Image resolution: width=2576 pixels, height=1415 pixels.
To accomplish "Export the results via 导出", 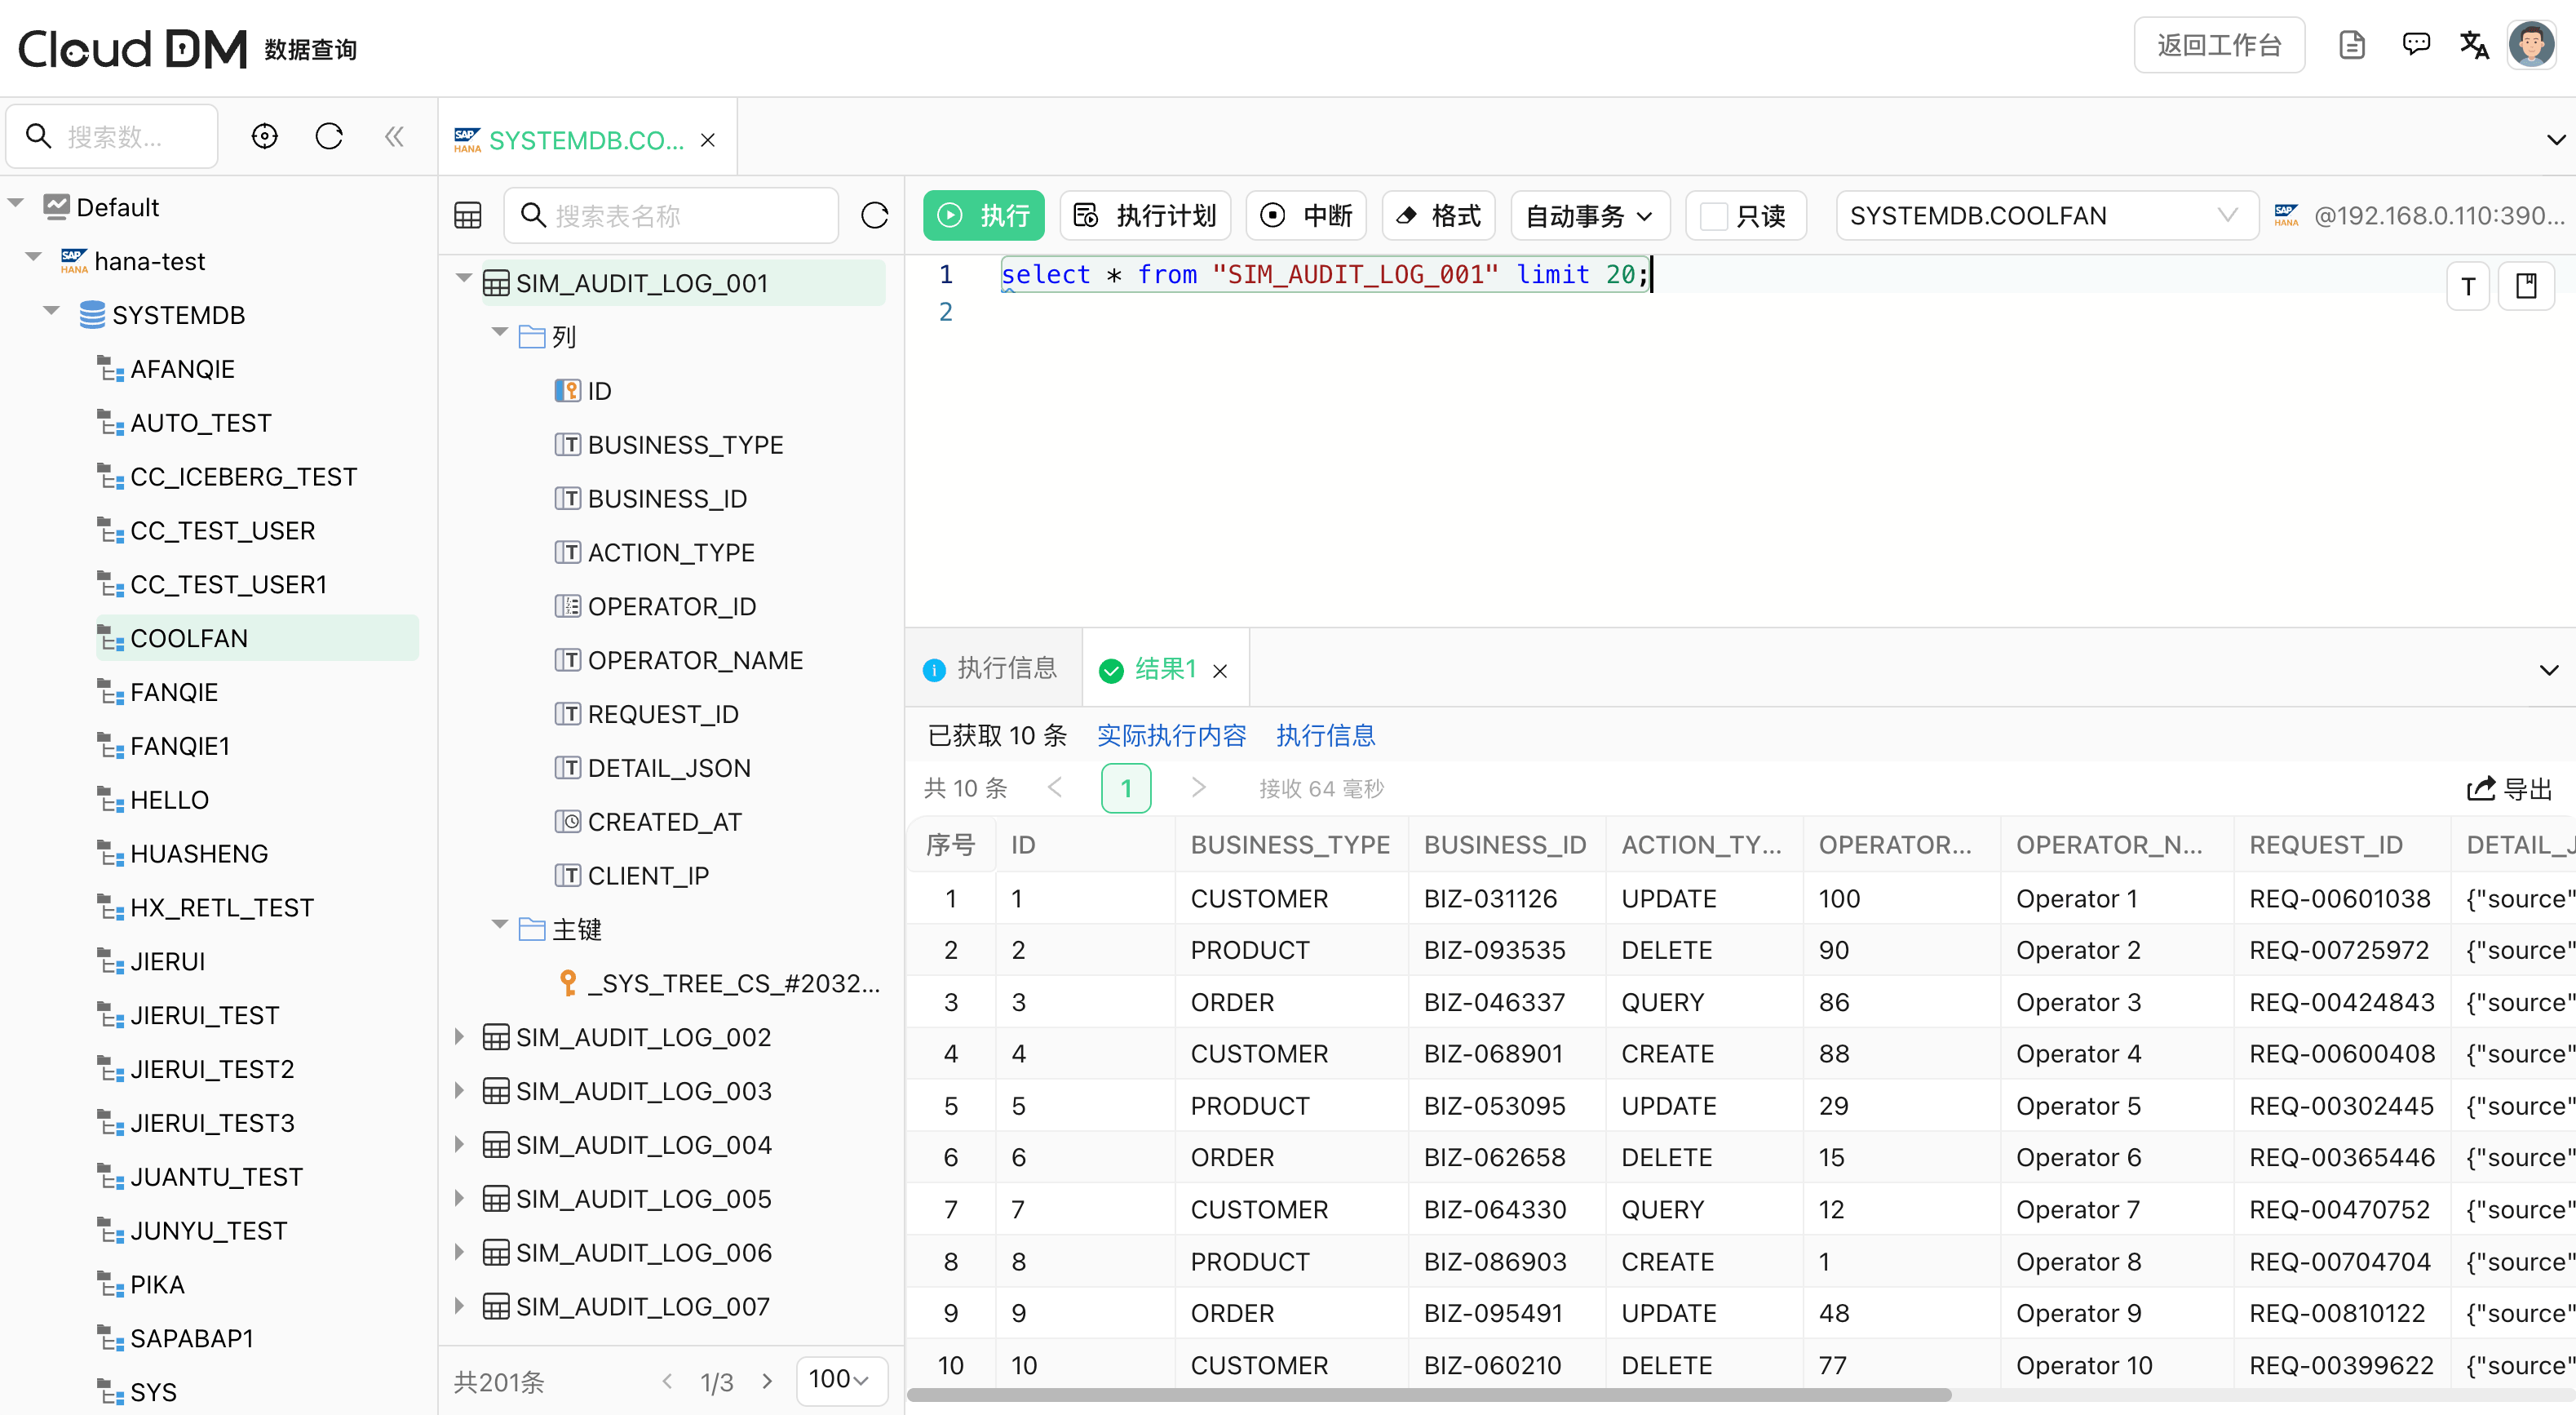I will point(2509,790).
